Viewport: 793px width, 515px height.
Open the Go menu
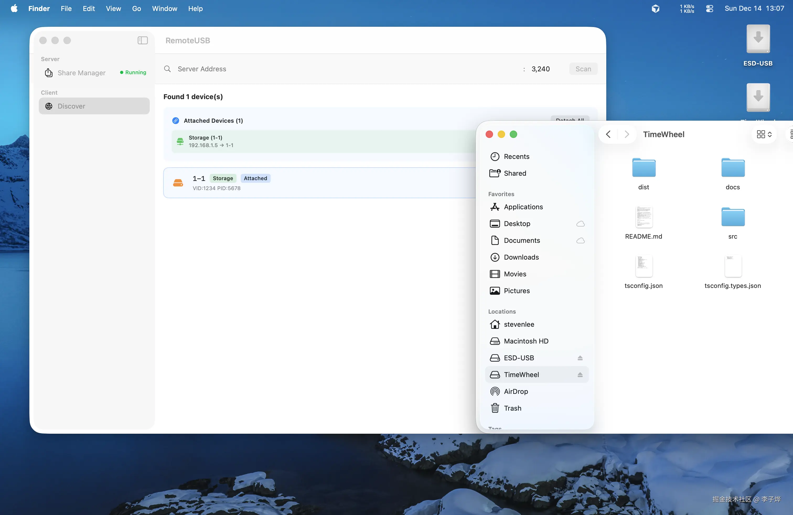136,8
